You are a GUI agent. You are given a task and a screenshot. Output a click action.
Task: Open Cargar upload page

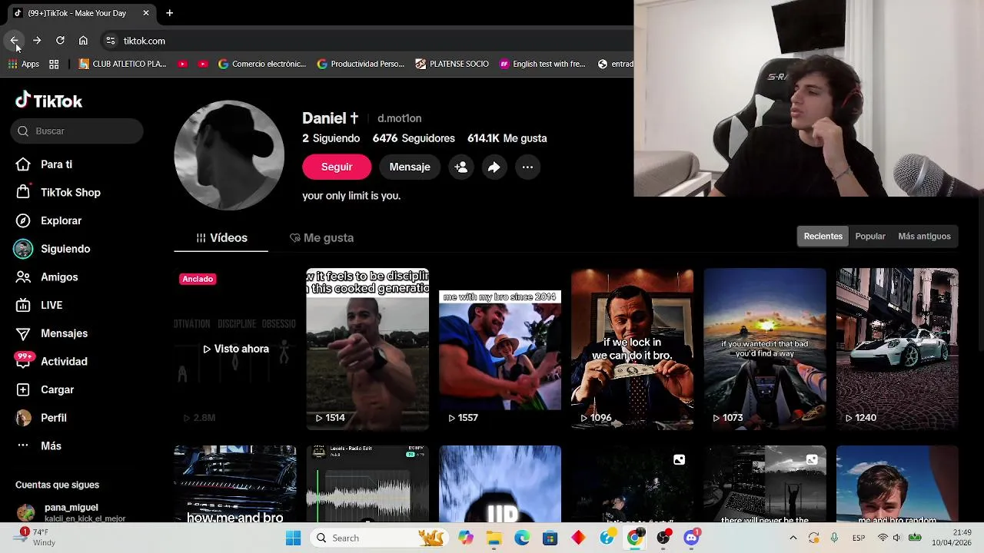(x=45, y=389)
